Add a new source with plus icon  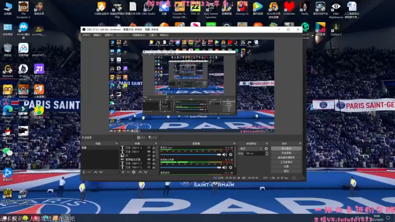click(123, 172)
